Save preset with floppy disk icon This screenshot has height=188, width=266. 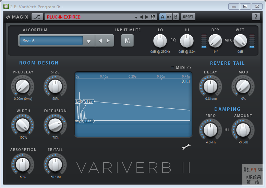(x=153, y=17)
